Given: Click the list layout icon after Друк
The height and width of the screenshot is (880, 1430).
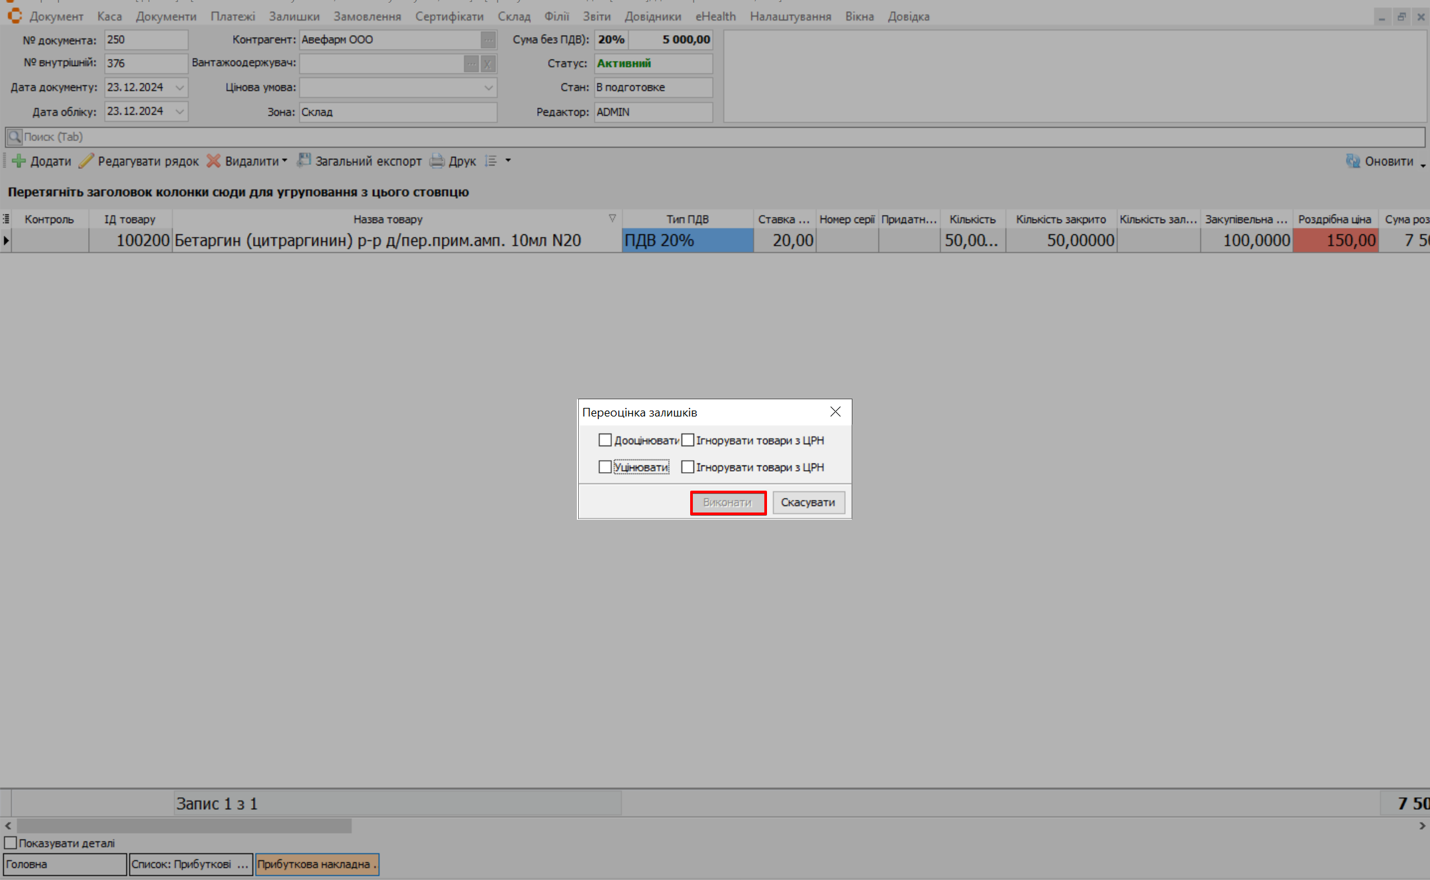Looking at the screenshot, I should coord(491,161).
